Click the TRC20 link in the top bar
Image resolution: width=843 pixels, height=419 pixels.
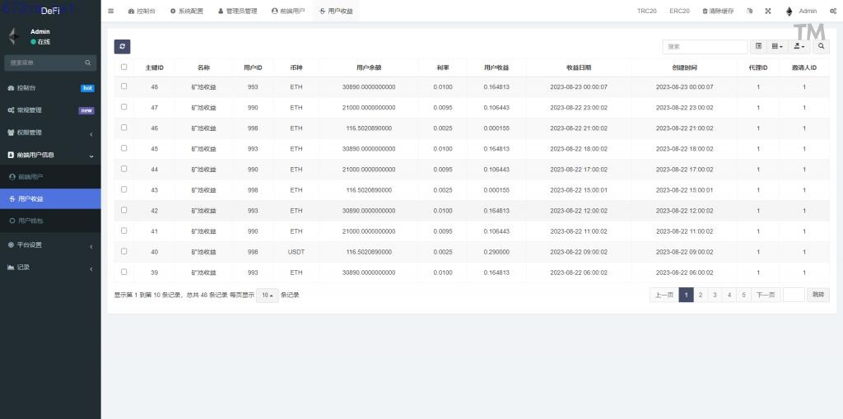tap(646, 11)
